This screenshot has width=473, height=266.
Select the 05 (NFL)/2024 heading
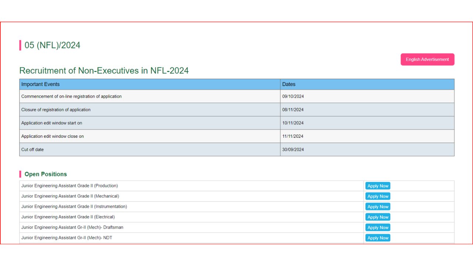(x=52, y=45)
